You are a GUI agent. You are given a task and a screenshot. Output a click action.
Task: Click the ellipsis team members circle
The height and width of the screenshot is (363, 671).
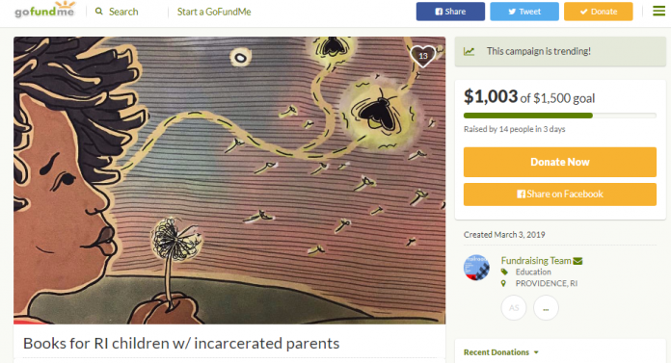[x=546, y=308]
